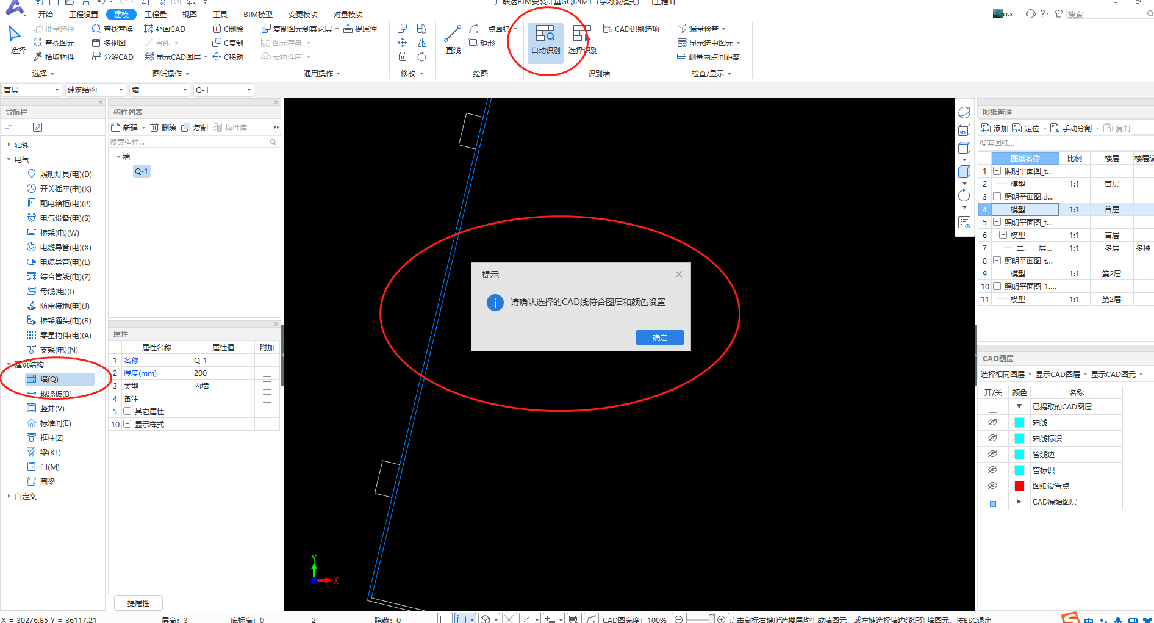Image resolution: width=1154 pixels, height=623 pixels.
Task: Click cyan color swatch for 管标识
Action: pyautogui.click(x=1019, y=470)
